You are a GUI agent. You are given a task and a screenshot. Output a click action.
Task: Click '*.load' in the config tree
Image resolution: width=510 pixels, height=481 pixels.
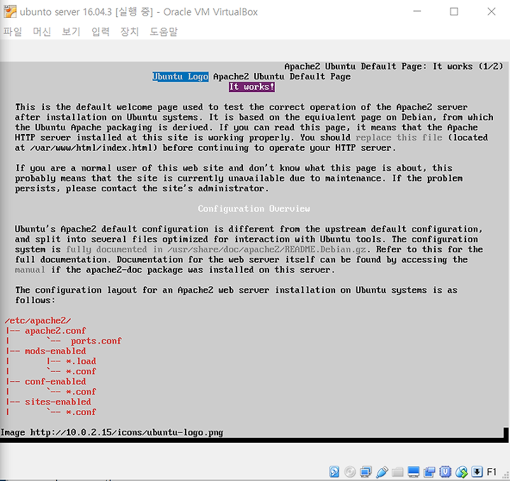pyautogui.click(x=81, y=361)
